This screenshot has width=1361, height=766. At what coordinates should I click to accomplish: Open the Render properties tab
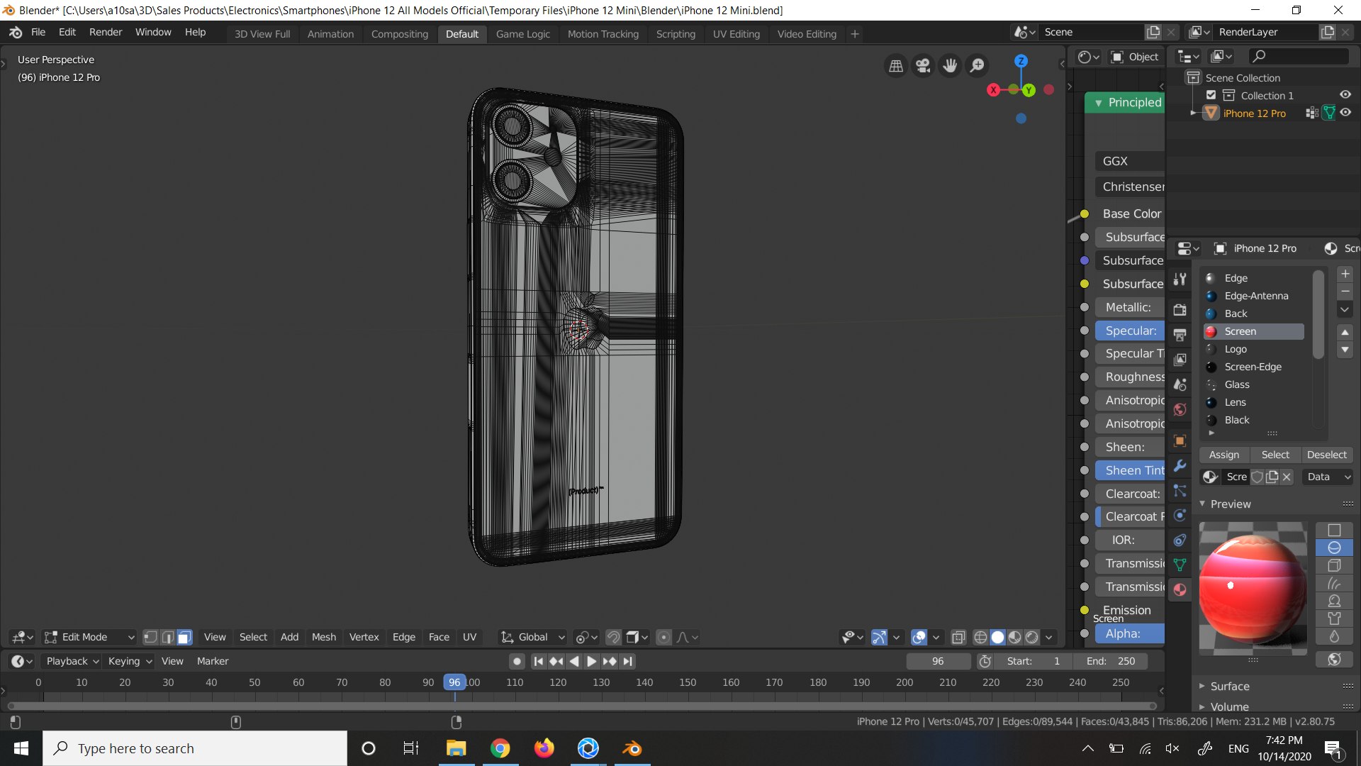click(1180, 310)
